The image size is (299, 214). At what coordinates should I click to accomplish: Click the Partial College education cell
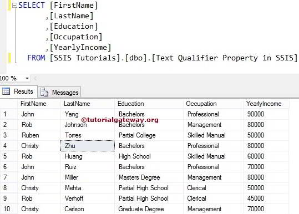[x=149, y=135]
